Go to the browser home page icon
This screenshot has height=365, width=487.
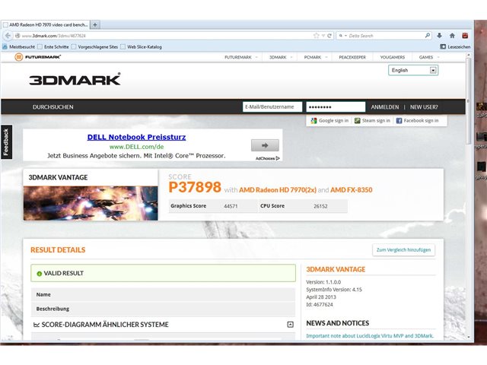(452, 36)
